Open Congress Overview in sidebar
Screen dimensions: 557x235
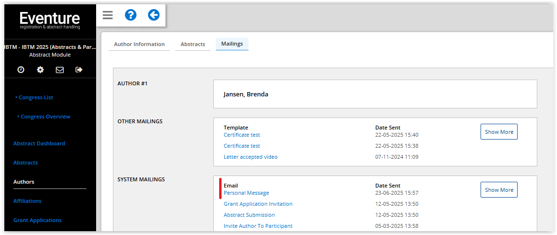pos(46,117)
